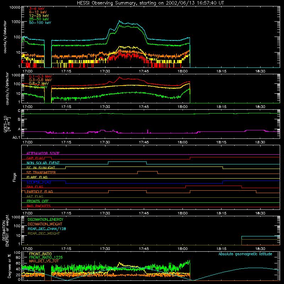Select the SC_TRANSMITTER flag label
The width and height of the screenshot is (284, 284).
[41, 173]
